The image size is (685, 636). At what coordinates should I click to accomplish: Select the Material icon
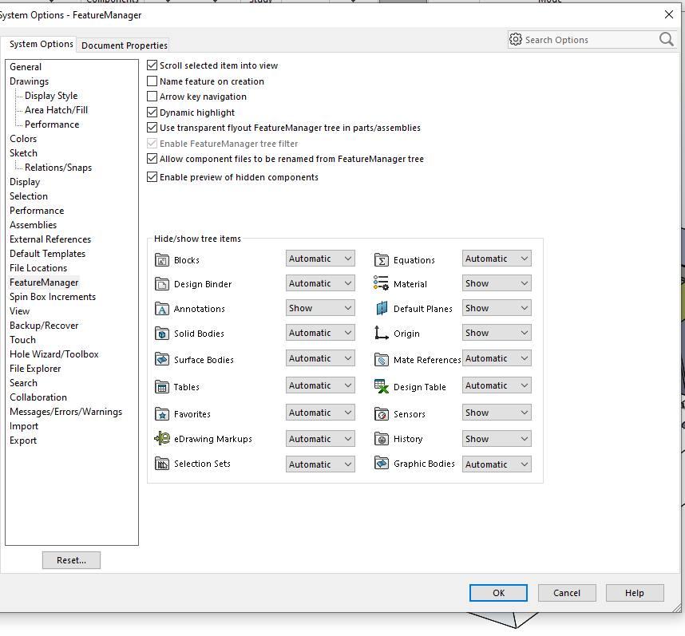[382, 283]
